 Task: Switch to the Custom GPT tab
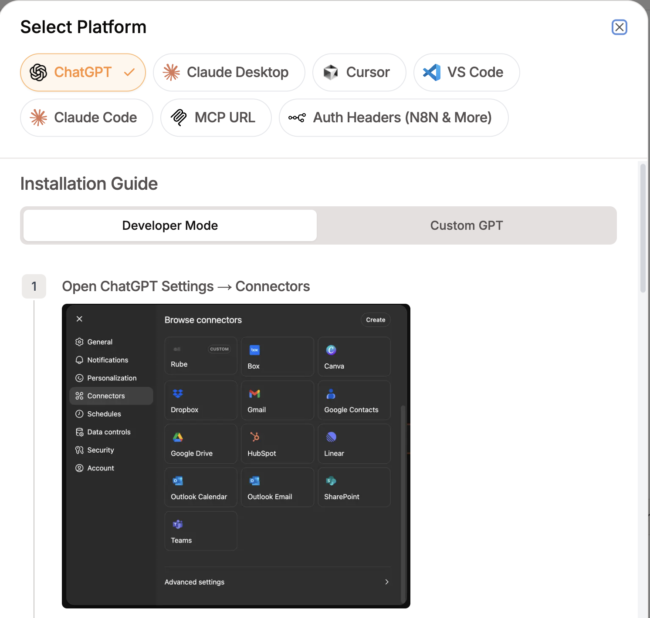coord(467,225)
